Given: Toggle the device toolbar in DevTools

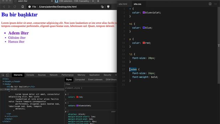Looking at the screenshot, I should tap(8, 75).
